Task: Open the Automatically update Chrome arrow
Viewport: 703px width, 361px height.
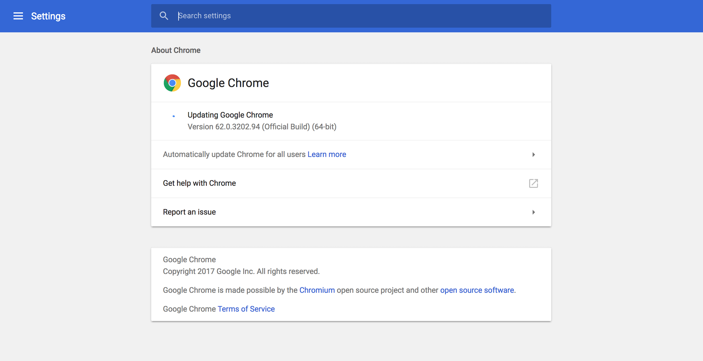Action: [534, 154]
